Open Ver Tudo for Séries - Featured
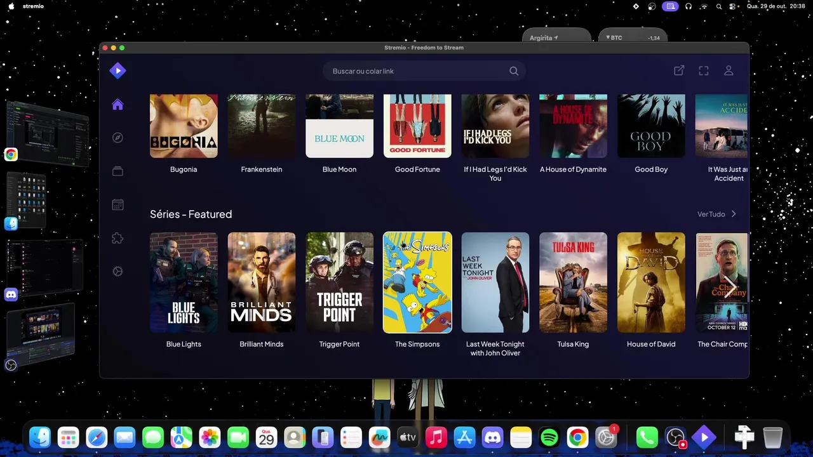 717,214
